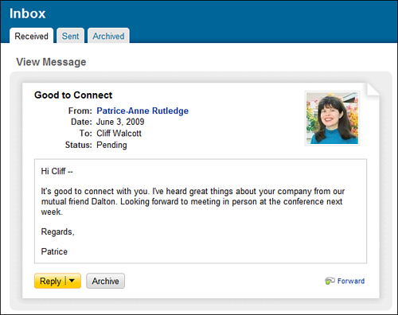Click the Forward envelope icon
398x315 pixels.
coord(330,281)
